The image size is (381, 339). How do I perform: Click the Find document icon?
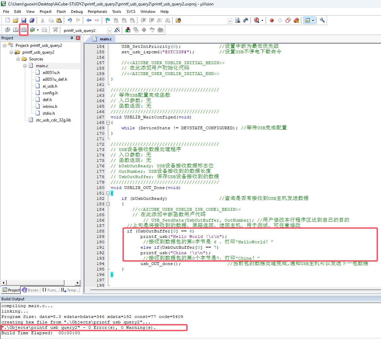(237, 20)
